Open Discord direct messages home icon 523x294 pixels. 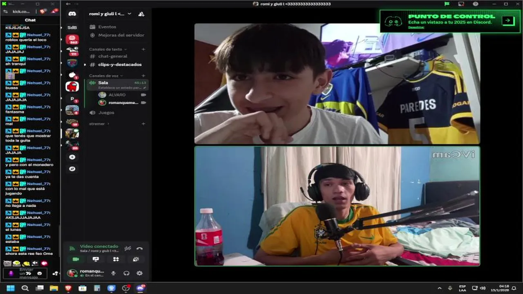(x=72, y=14)
